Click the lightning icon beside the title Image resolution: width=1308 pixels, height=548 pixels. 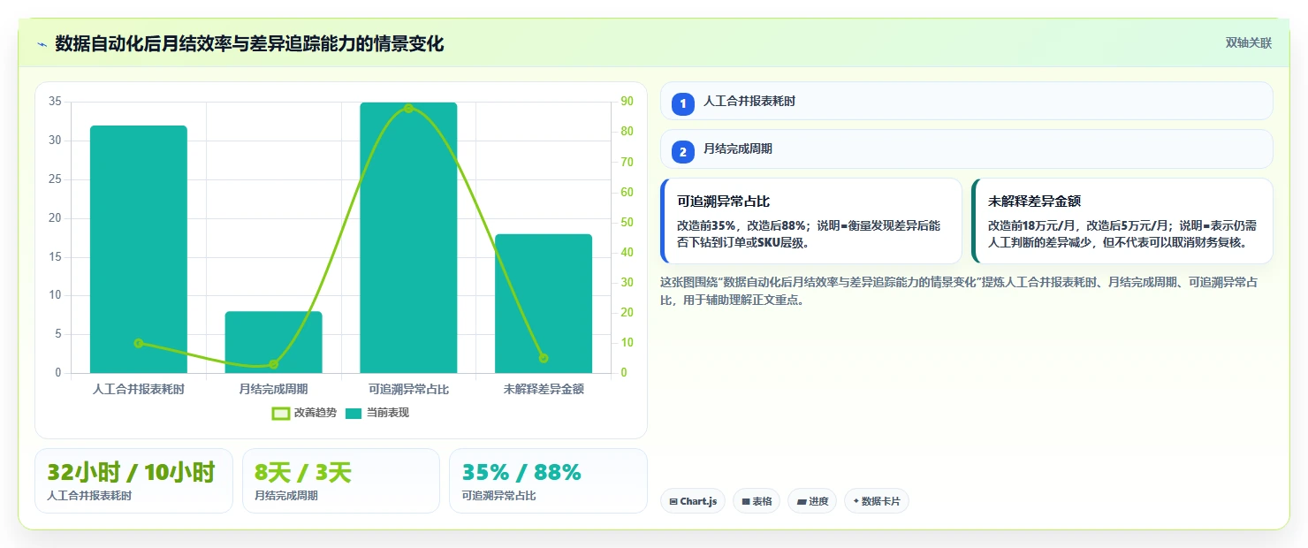[42, 44]
